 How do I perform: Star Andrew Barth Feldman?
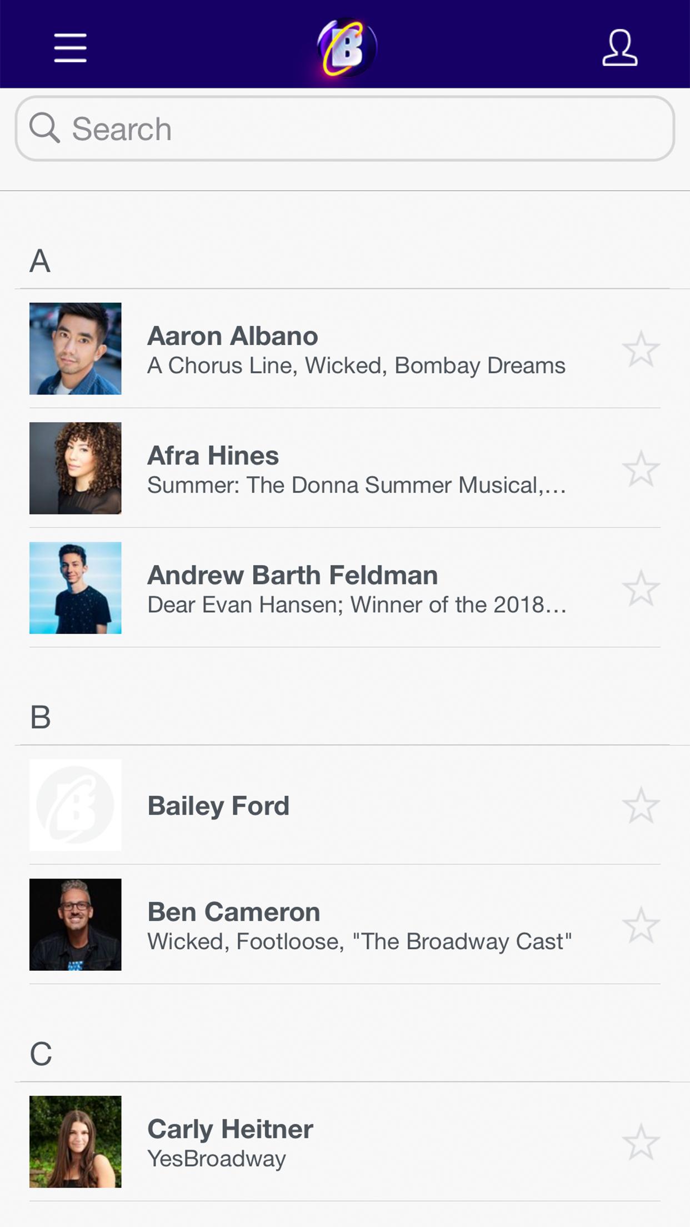click(641, 588)
